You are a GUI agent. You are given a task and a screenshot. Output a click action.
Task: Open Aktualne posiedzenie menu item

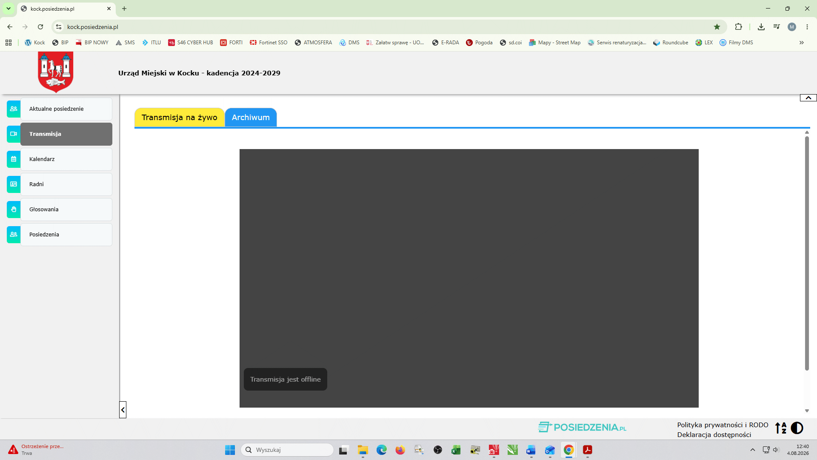[66, 109]
